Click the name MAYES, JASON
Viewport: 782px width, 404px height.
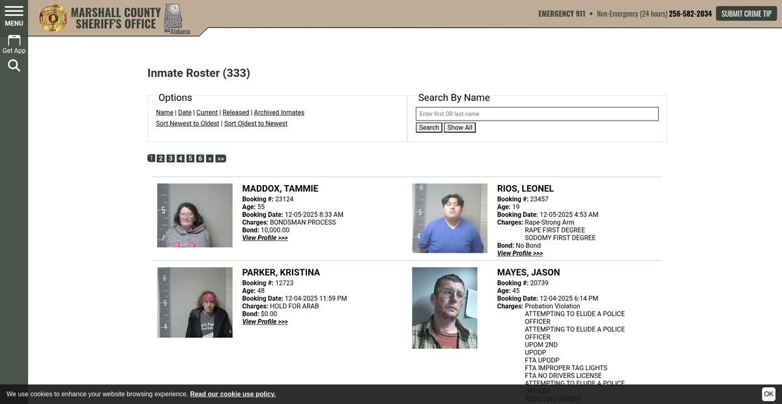[529, 272]
